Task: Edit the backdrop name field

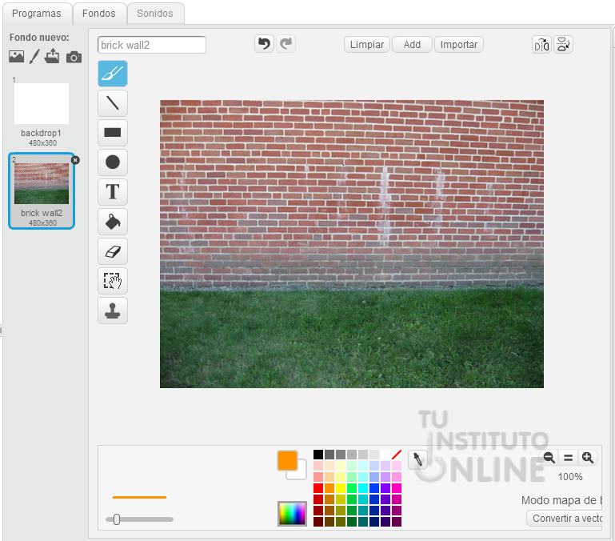Action: [152, 45]
